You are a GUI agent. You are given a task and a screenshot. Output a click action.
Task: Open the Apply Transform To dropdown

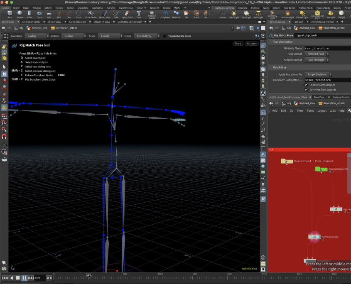(317, 74)
